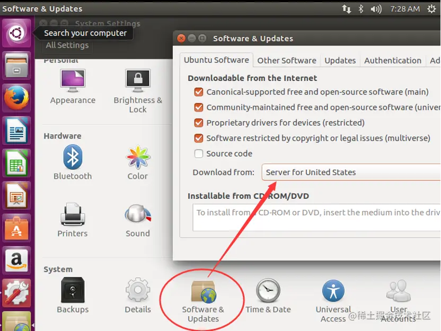Viewport: 441px width, 331px height.
Task: Uncheck Software restricted by copyright (multiverse)
Action: 199,139
